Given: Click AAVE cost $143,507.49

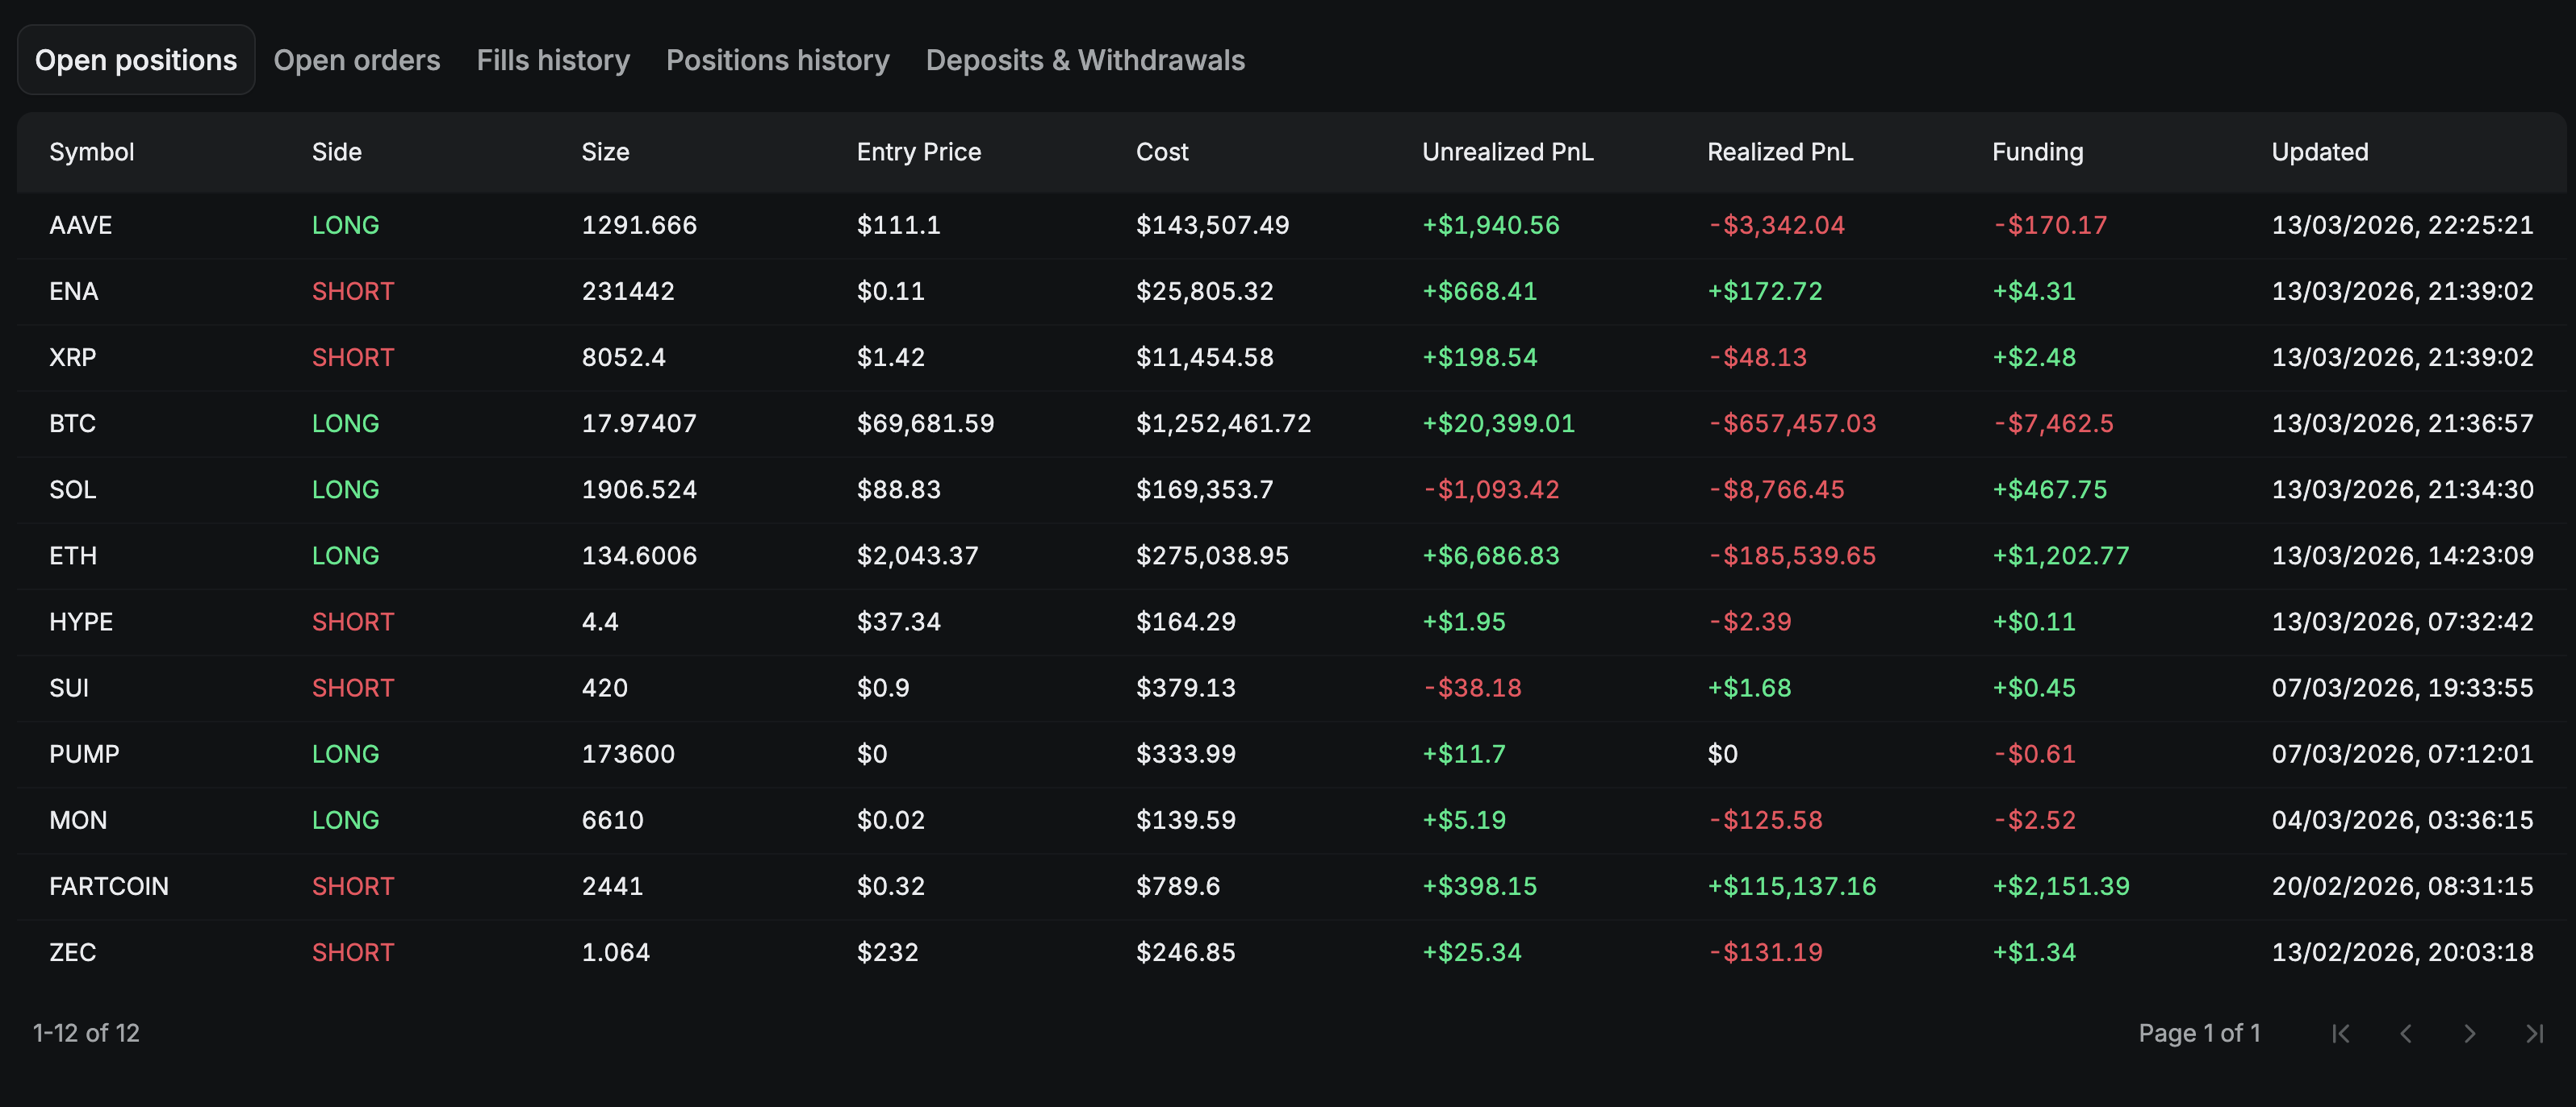Looking at the screenshot, I should [1213, 225].
